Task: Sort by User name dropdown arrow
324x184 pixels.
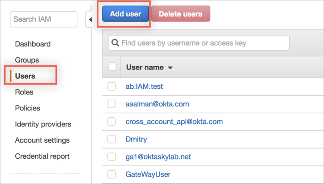Action: 170,68
